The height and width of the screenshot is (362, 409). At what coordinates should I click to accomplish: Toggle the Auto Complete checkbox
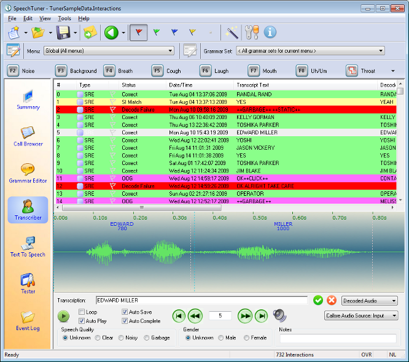(125, 320)
